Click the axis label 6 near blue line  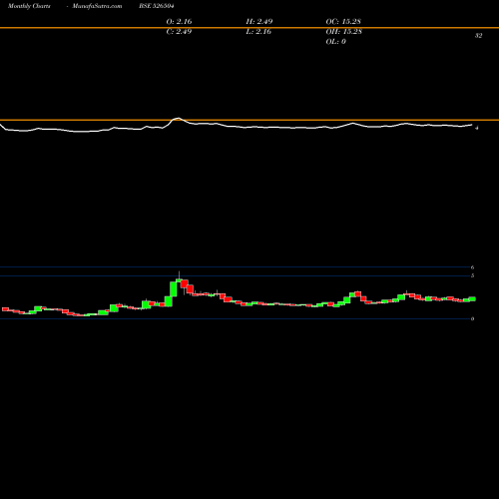[472, 267]
